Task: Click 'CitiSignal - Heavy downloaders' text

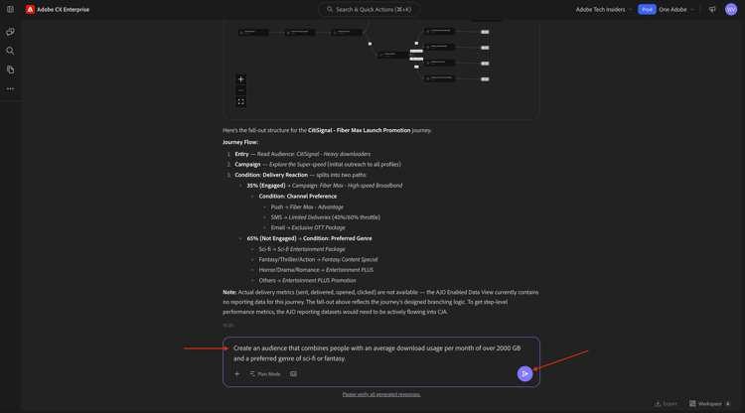Action: (x=333, y=154)
